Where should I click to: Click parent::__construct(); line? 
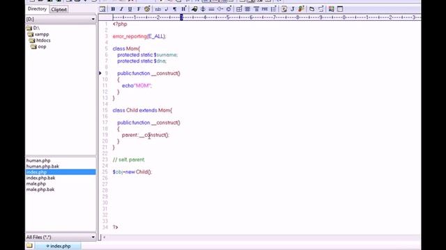(x=146, y=135)
